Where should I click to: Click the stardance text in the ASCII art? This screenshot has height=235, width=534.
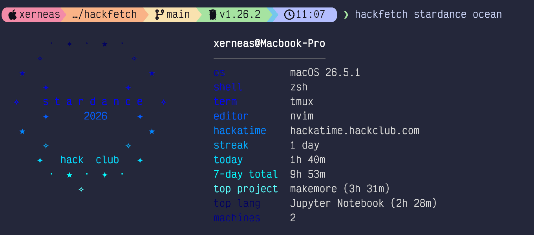tap(93, 102)
